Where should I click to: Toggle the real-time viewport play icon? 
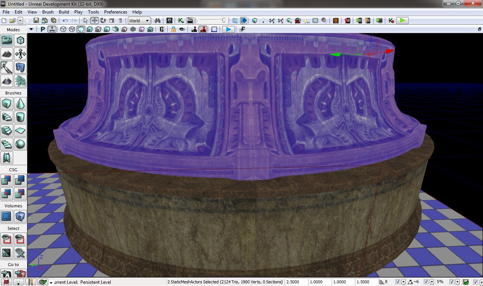pos(228,29)
